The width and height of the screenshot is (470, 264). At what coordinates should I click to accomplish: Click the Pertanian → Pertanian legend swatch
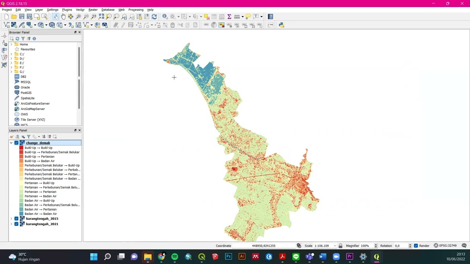pos(21,192)
